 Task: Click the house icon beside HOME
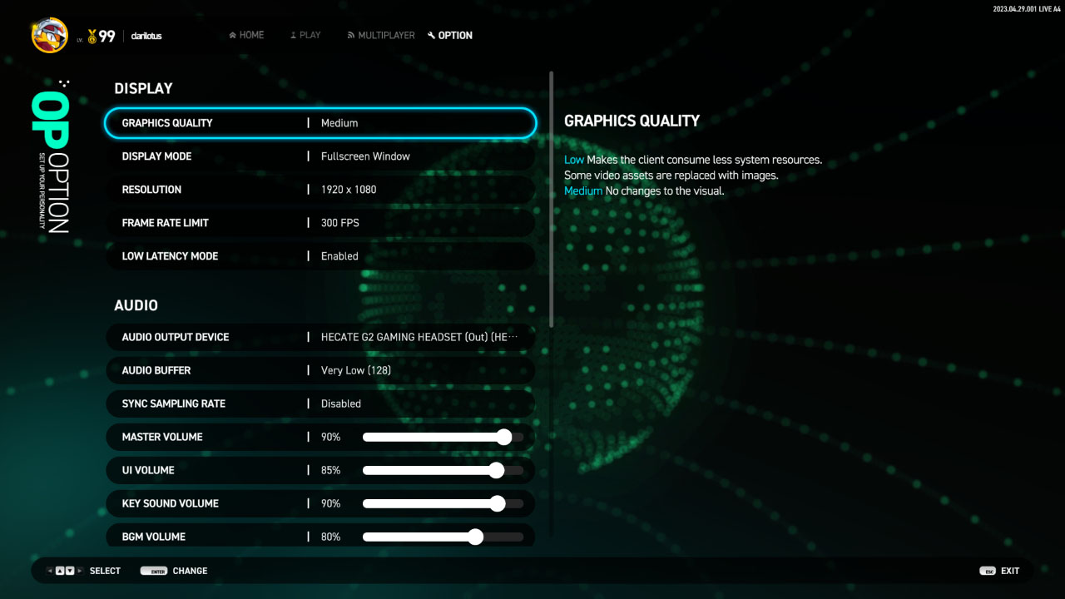(233, 35)
